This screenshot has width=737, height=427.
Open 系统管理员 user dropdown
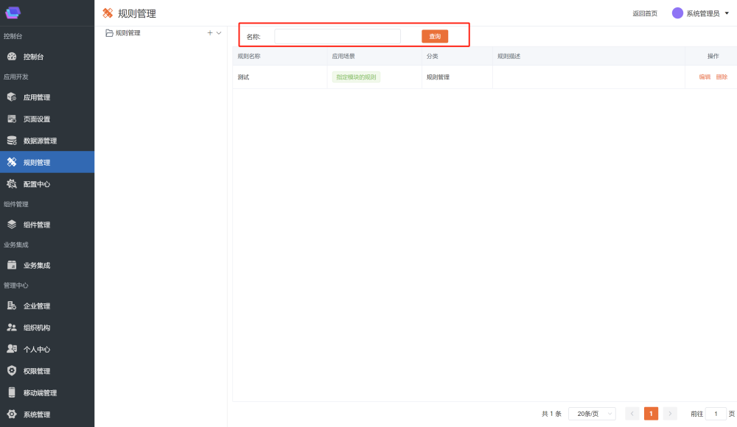pos(700,13)
